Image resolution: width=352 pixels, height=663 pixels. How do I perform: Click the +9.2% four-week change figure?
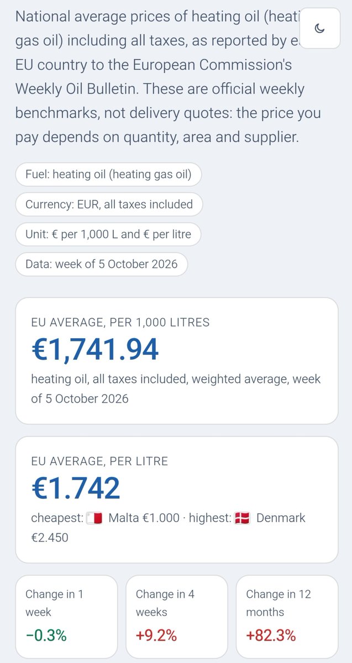tap(156, 636)
